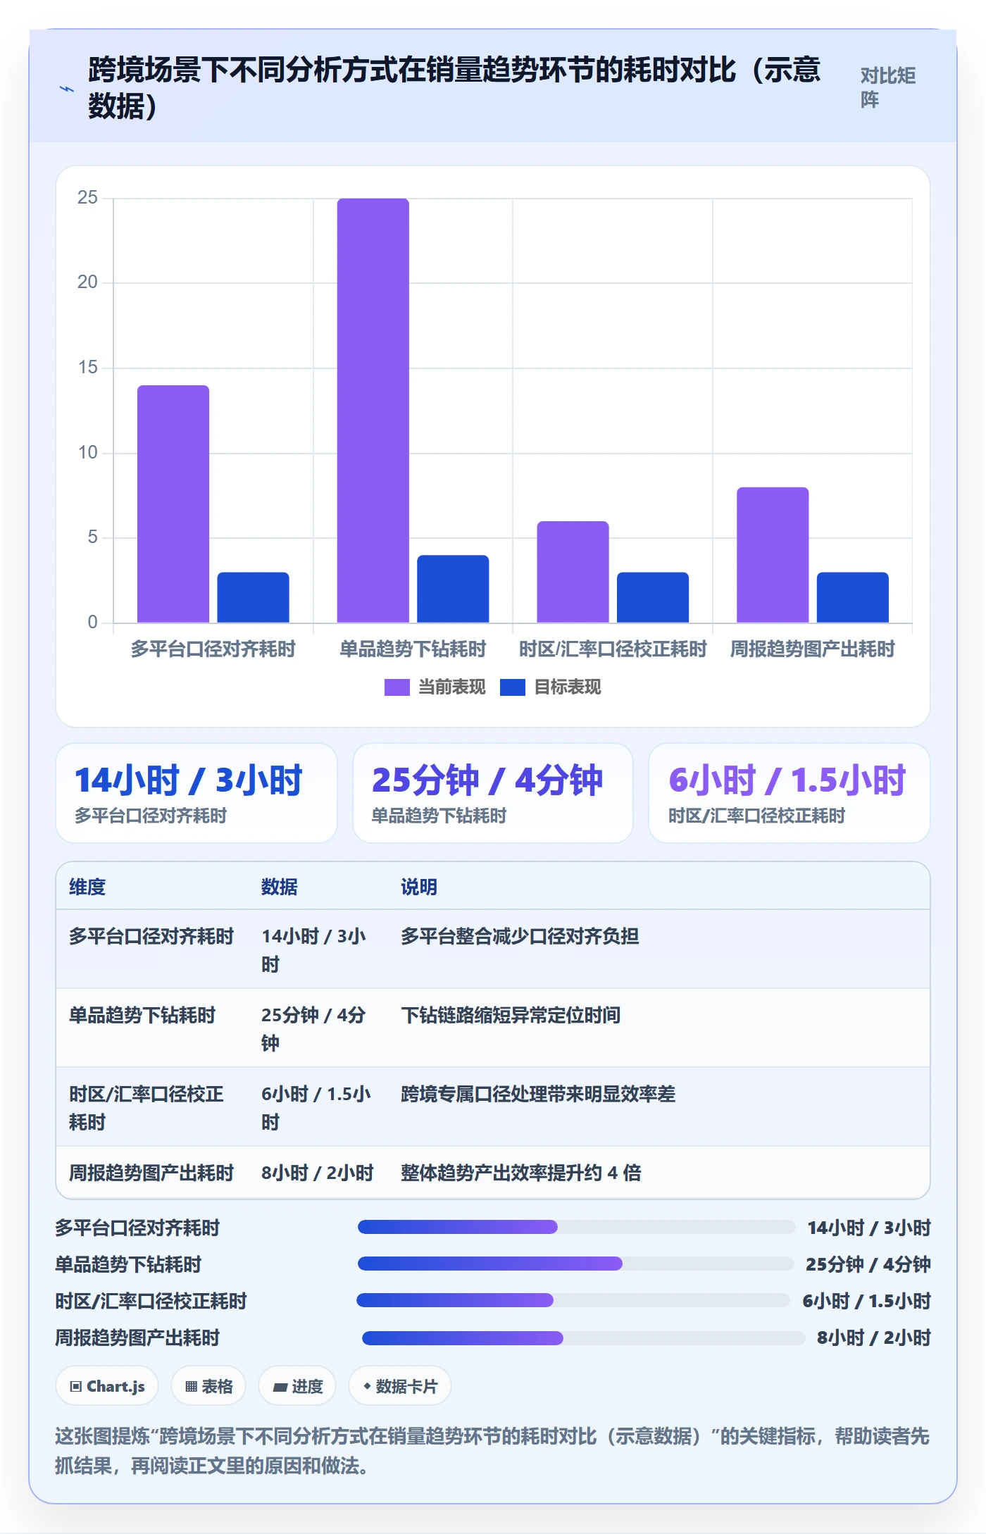
Task: Click the chart title text
Action: (x=454, y=88)
